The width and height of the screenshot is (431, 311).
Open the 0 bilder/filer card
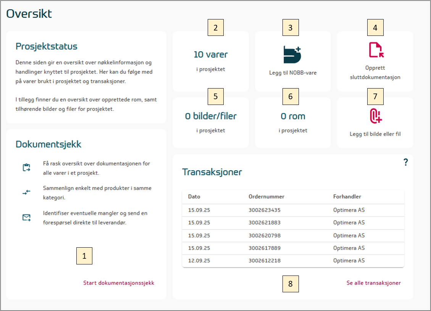[x=210, y=122]
